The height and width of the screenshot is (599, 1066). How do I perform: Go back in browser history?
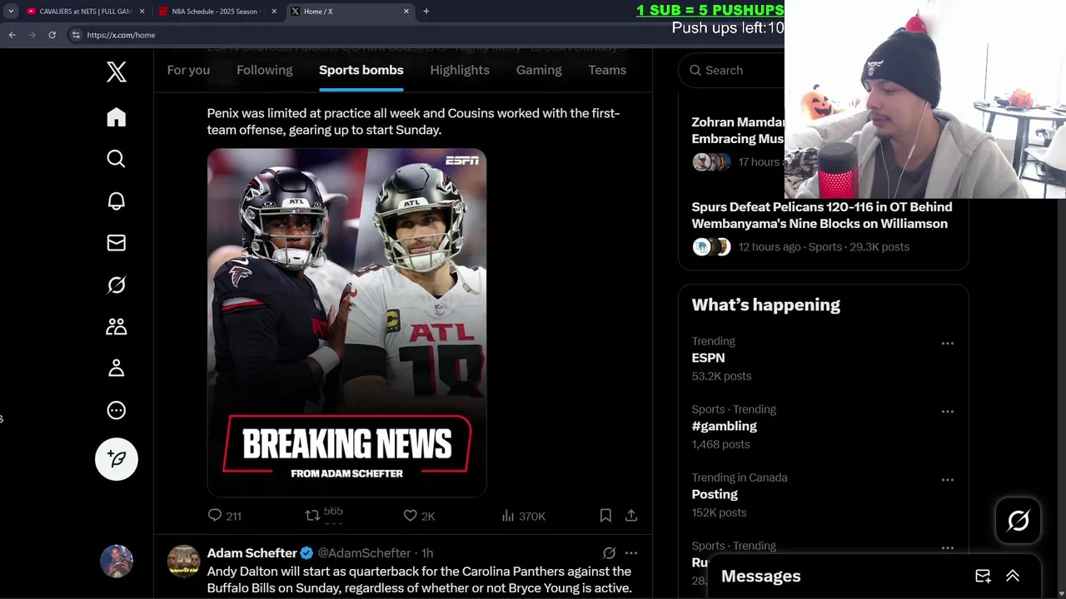12,35
